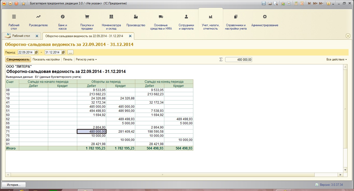Image resolution: width=354 pixels, height=191 pixels.
Task: Open the favorites star icon in title bar
Action: pyautogui.click(x=24, y=4)
